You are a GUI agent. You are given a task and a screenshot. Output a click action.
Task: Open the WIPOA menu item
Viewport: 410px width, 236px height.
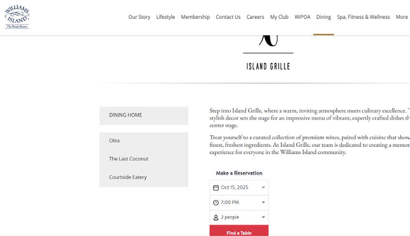point(302,17)
